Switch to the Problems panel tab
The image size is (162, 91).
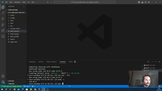32,62
